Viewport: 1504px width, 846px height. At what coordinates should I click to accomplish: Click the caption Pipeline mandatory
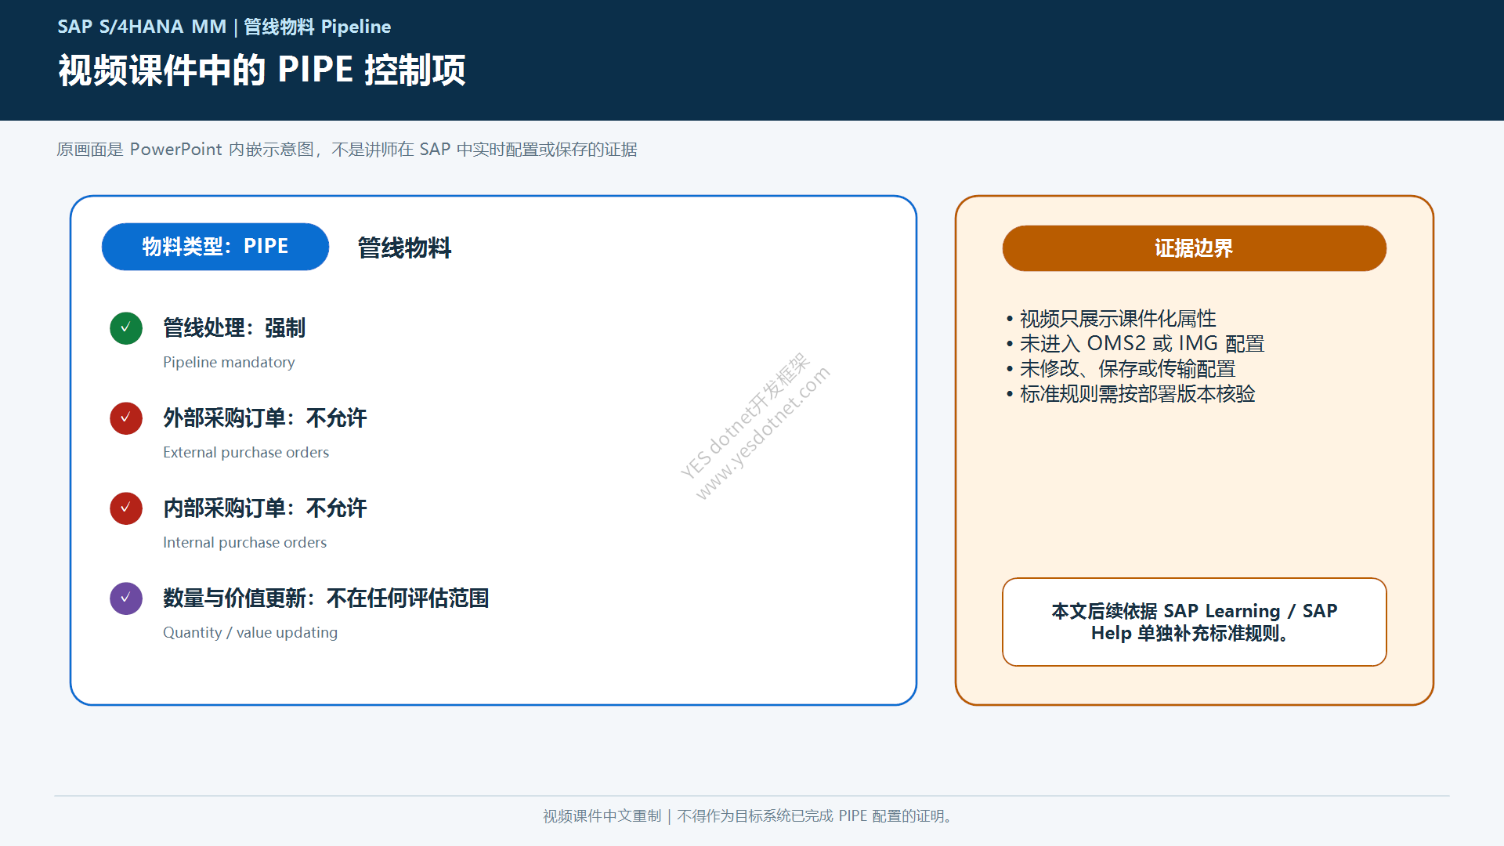(x=229, y=362)
